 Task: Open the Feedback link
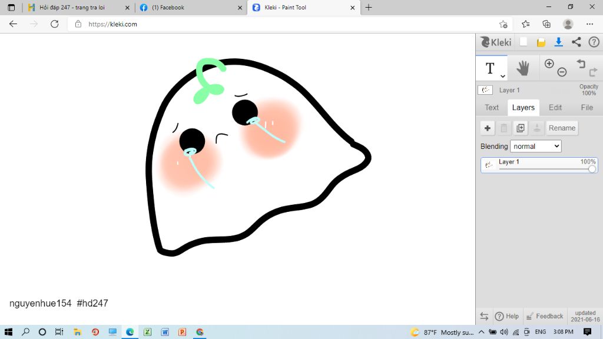coord(545,316)
